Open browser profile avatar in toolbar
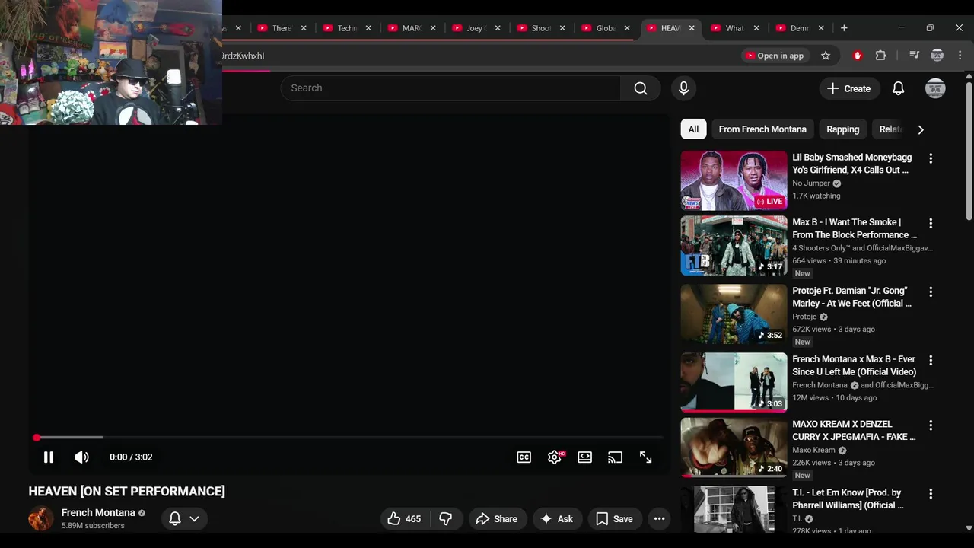Screen dimensions: 974x548 (x=937, y=56)
